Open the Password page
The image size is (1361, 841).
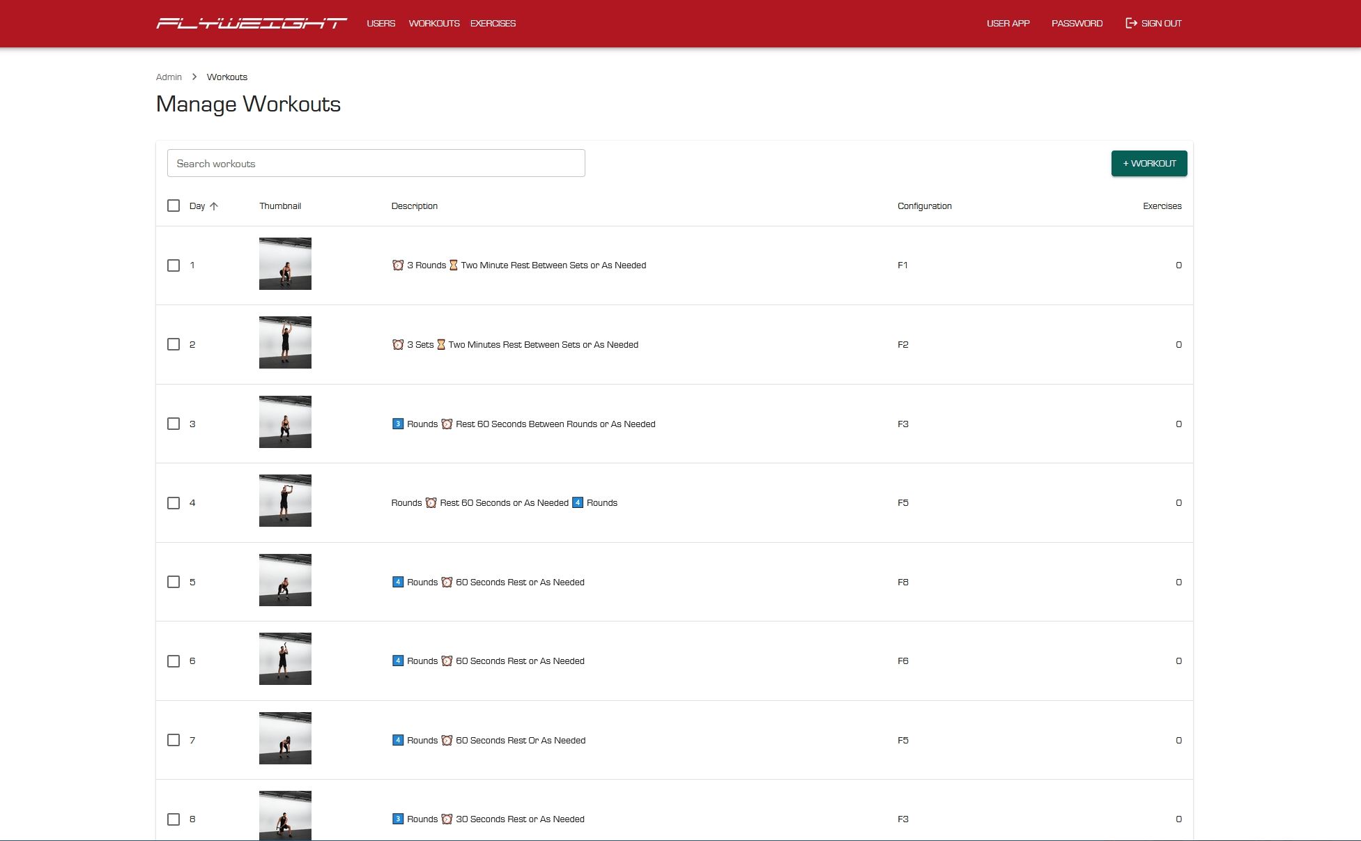[1077, 23]
